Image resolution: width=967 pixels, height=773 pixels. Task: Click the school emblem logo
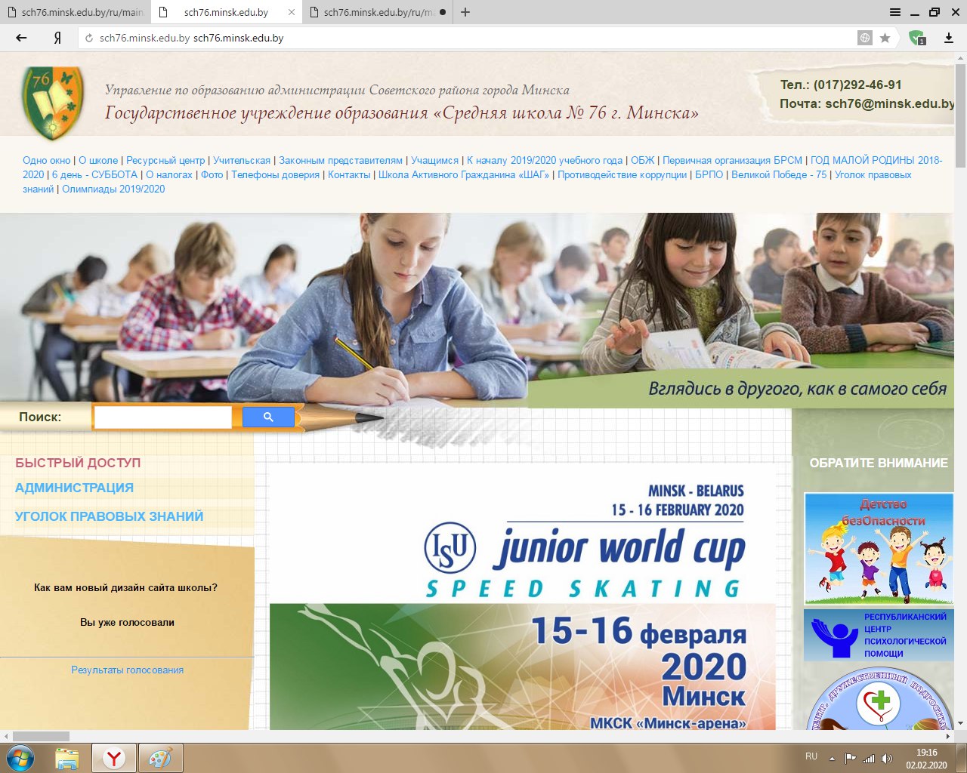pos(52,103)
